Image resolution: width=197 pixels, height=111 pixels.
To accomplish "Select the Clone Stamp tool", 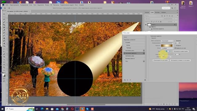I will [4, 38].
